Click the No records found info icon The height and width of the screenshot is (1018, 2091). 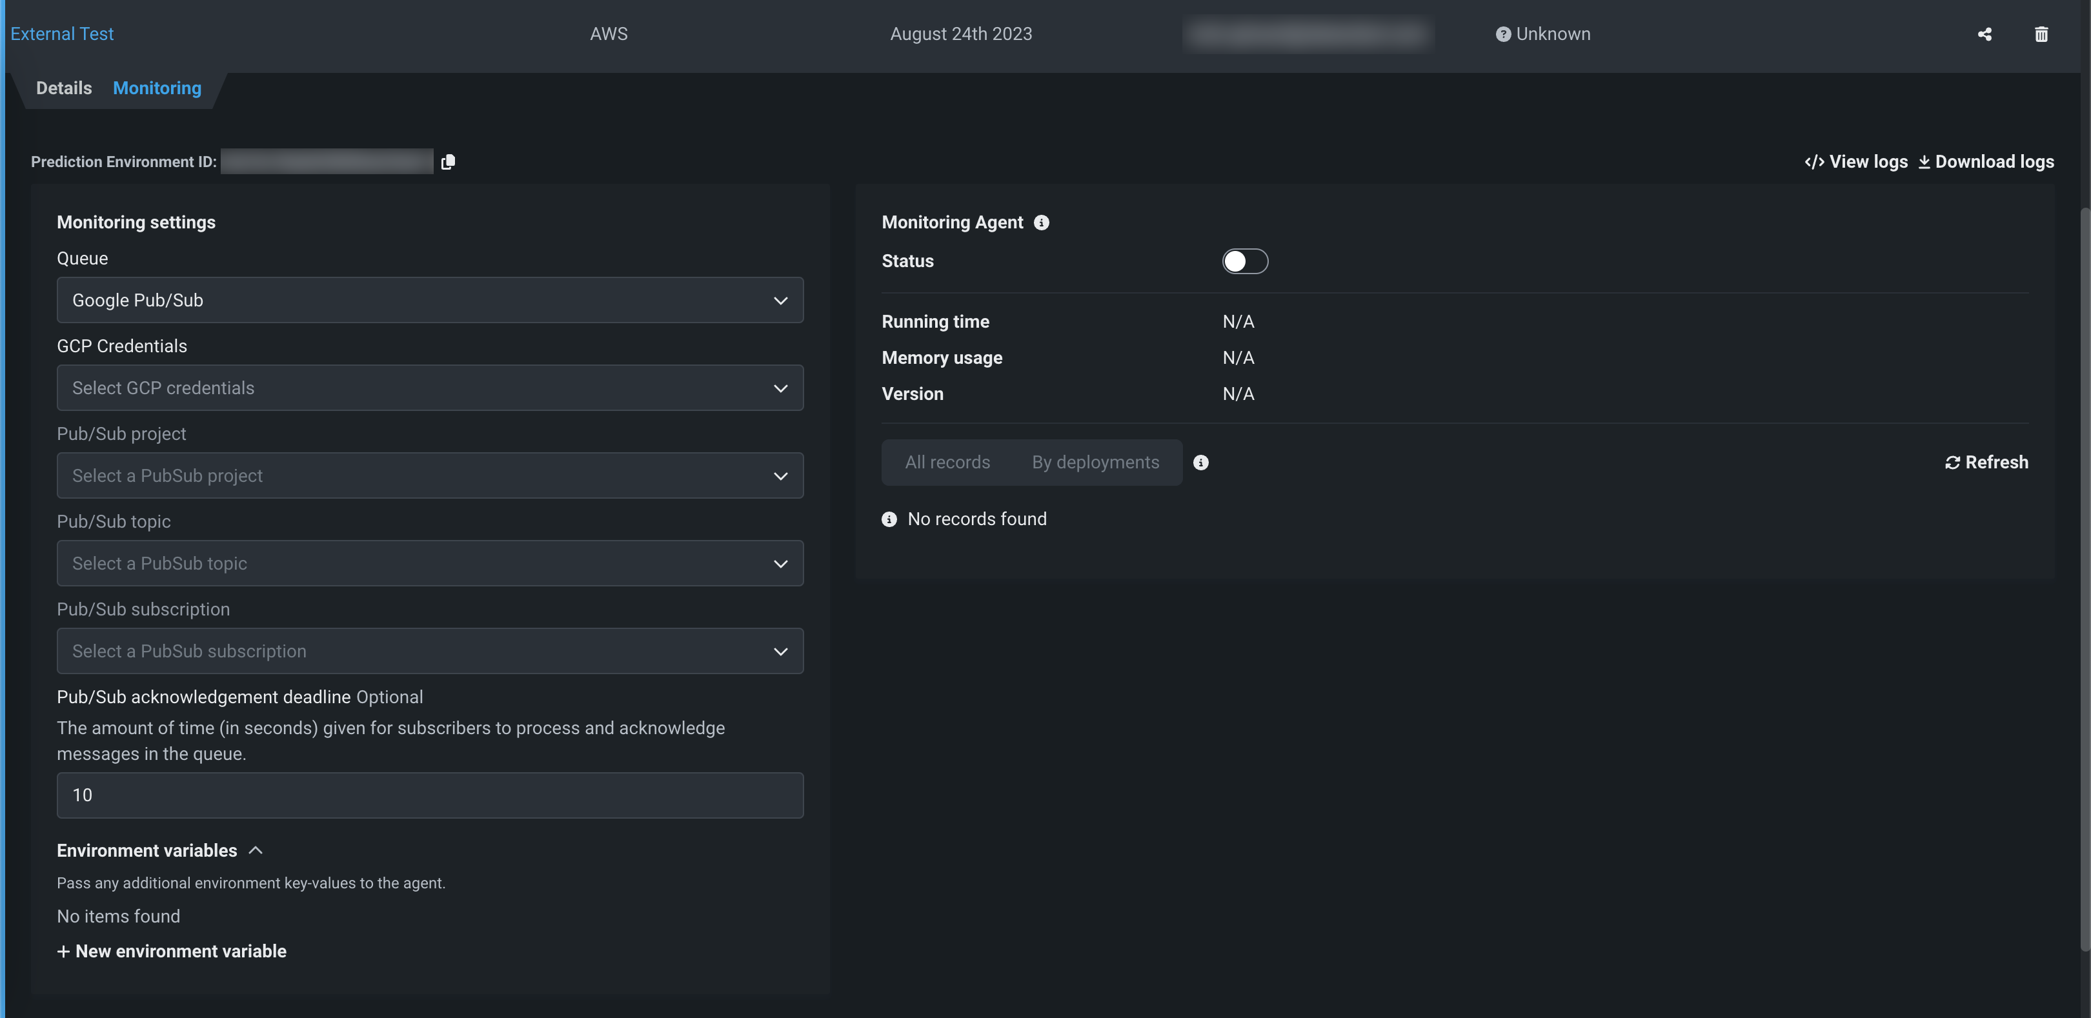(889, 519)
